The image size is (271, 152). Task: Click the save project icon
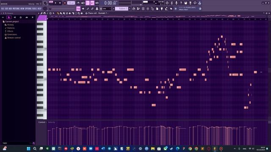[185, 3]
